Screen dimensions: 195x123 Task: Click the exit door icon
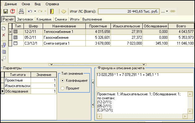52,11
